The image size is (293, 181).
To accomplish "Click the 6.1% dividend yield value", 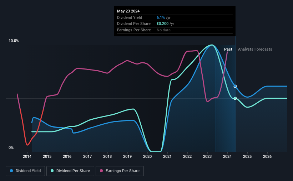I will (x=161, y=17).
